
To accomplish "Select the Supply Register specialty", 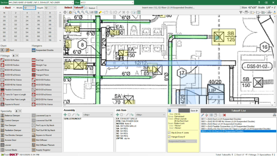I will (x=47, y=150).
